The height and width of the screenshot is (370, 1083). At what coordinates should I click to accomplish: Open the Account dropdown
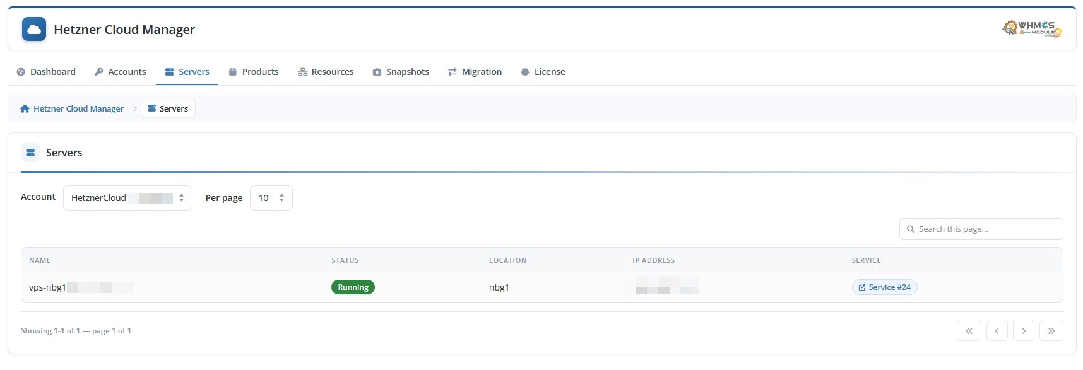127,198
